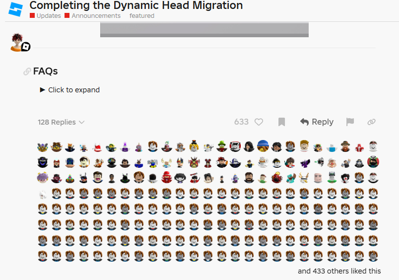Open the blue beanie lion avatar

(263, 146)
